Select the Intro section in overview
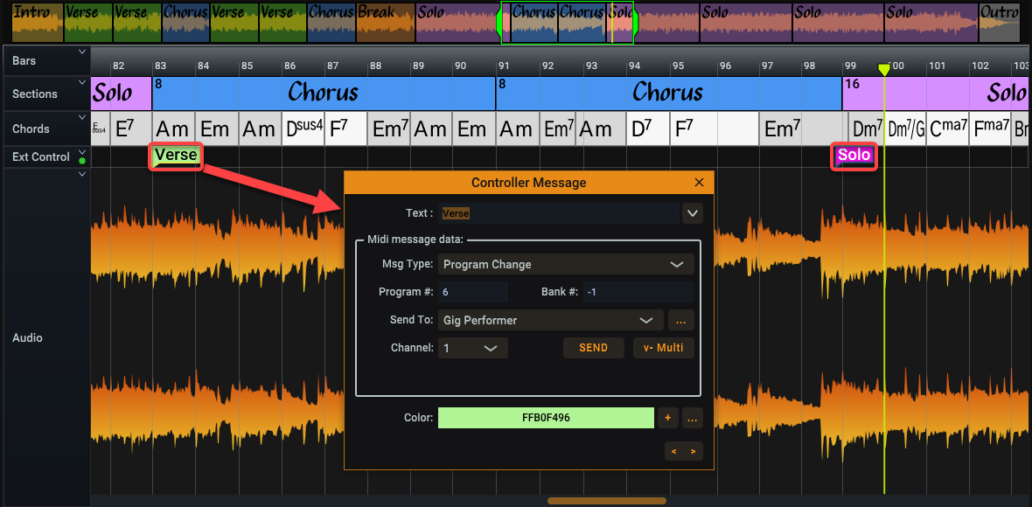This screenshot has height=507, width=1032. 38,24
